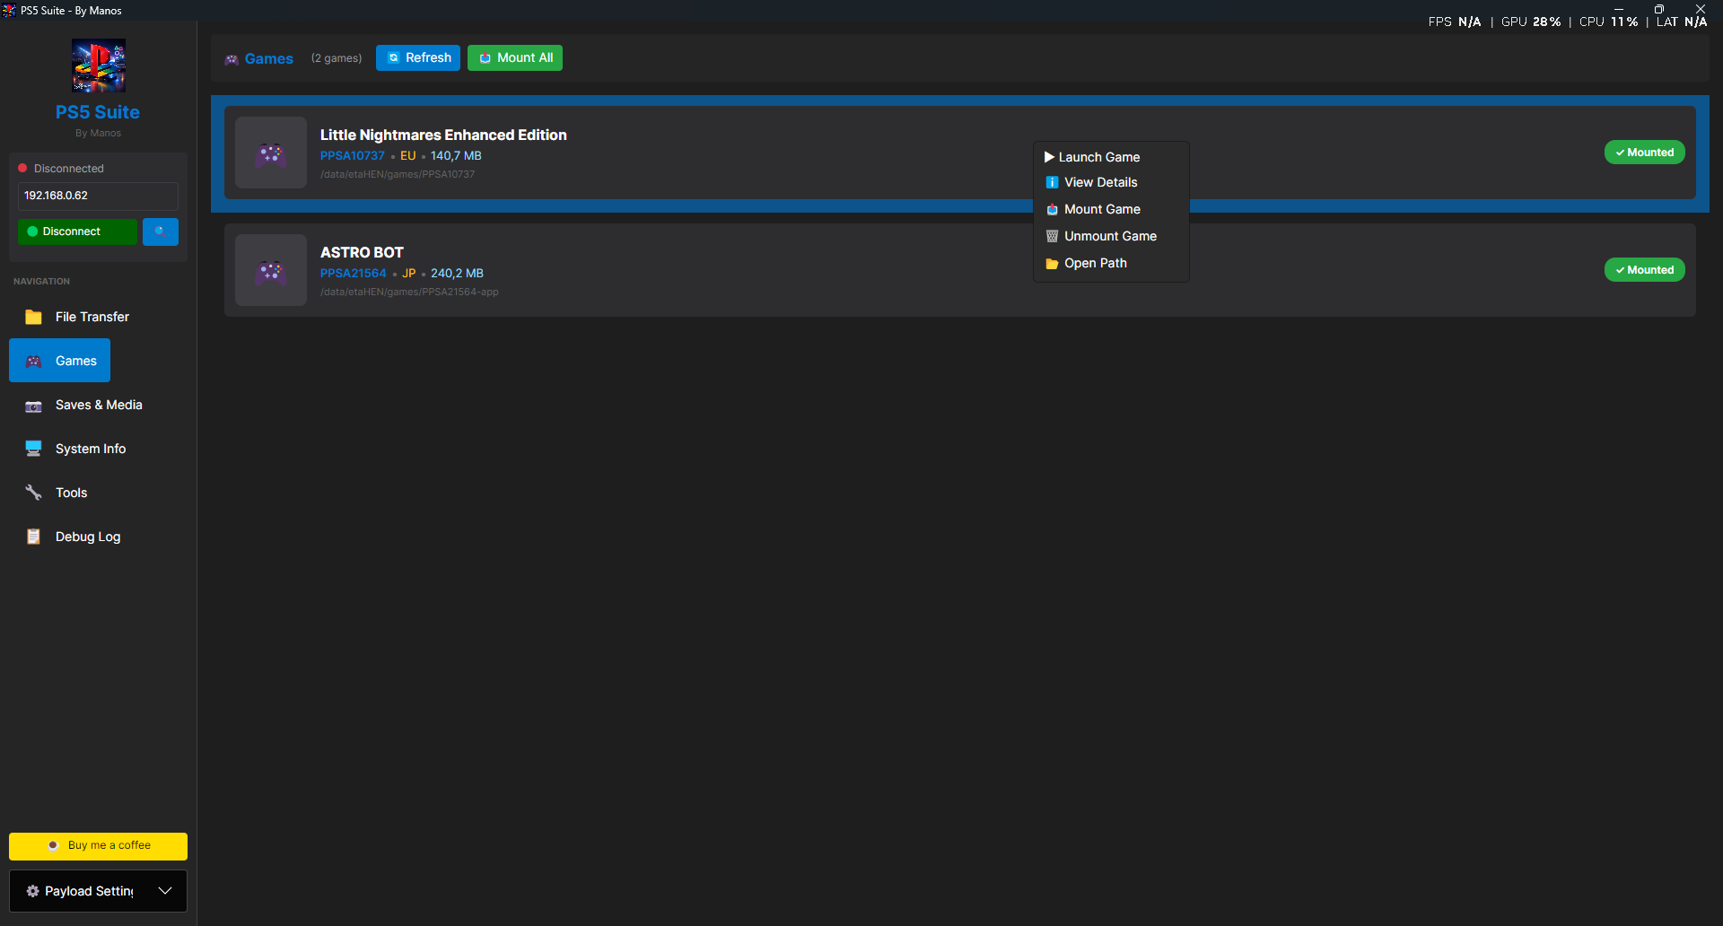The width and height of the screenshot is (1723, 926).
Task: Click the Little Nightmares Enhanced Edition title
Action: tap(443, 135)
